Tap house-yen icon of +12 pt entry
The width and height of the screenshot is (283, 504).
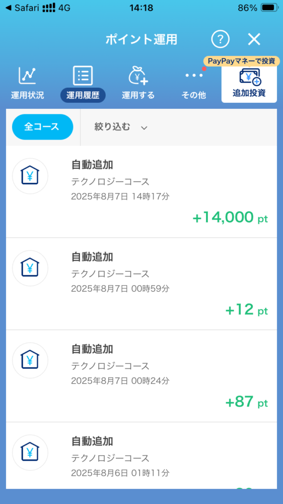click(30, 269)
